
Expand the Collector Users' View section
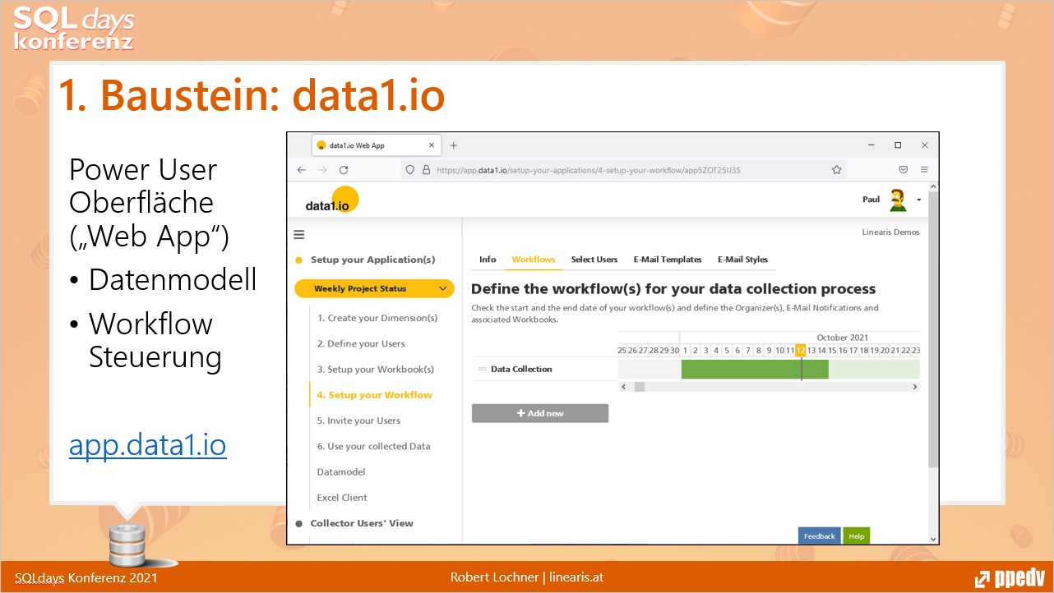(x=362, y=523)
